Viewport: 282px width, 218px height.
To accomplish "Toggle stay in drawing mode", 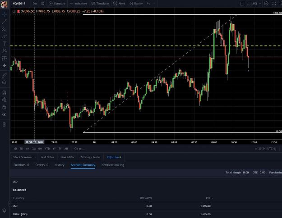I will (5, 100).
